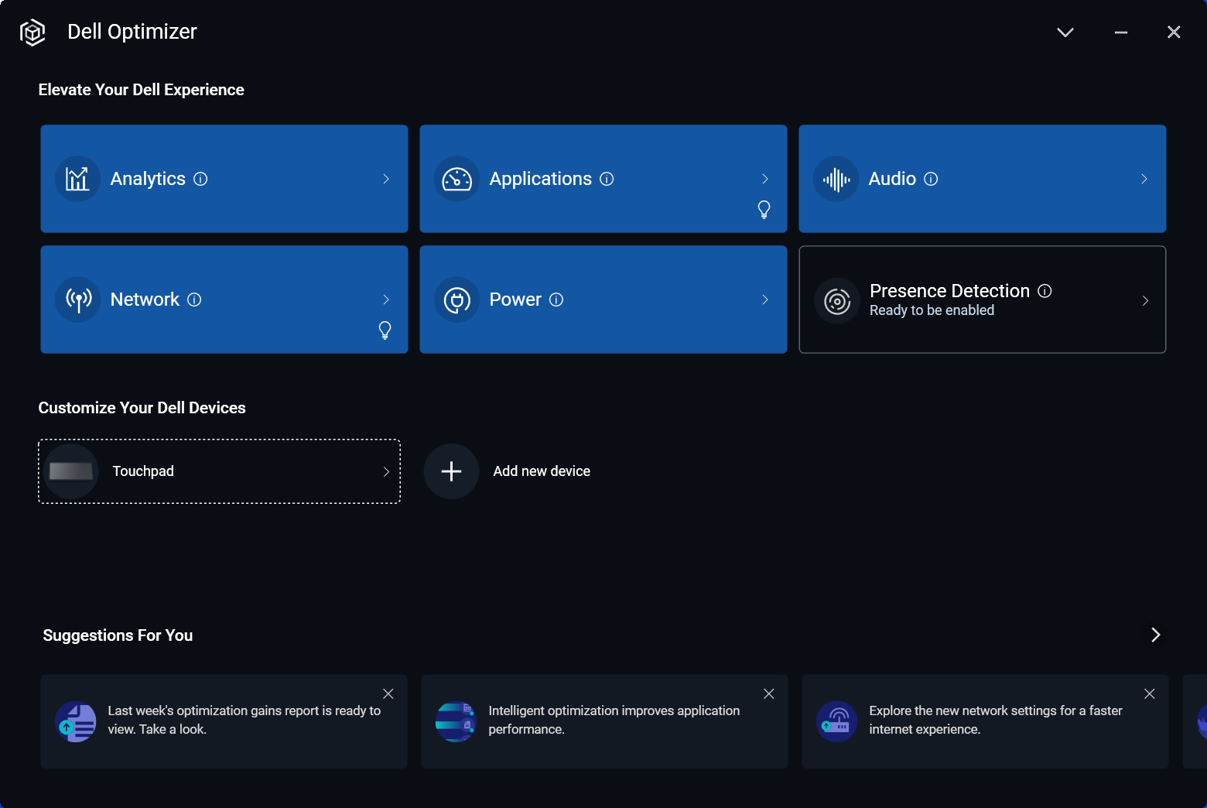View the Presence Detection info icon
The width and height of the screenshot is (1207, 808).
coord(1045,291)
